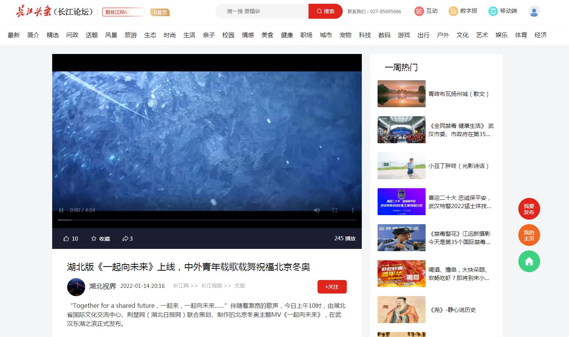Open the 喝酒、撸串 crayfish article thumbnail
This screenshot has height=337, width=569.
(402, 274)
